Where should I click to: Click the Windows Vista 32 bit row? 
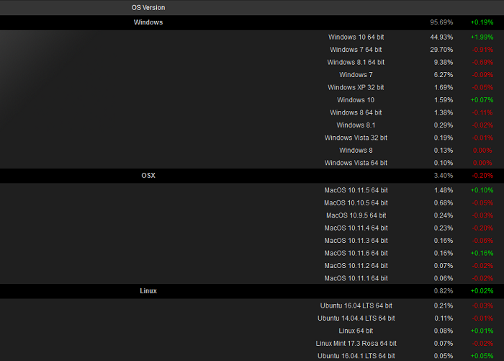pos(356,138)
